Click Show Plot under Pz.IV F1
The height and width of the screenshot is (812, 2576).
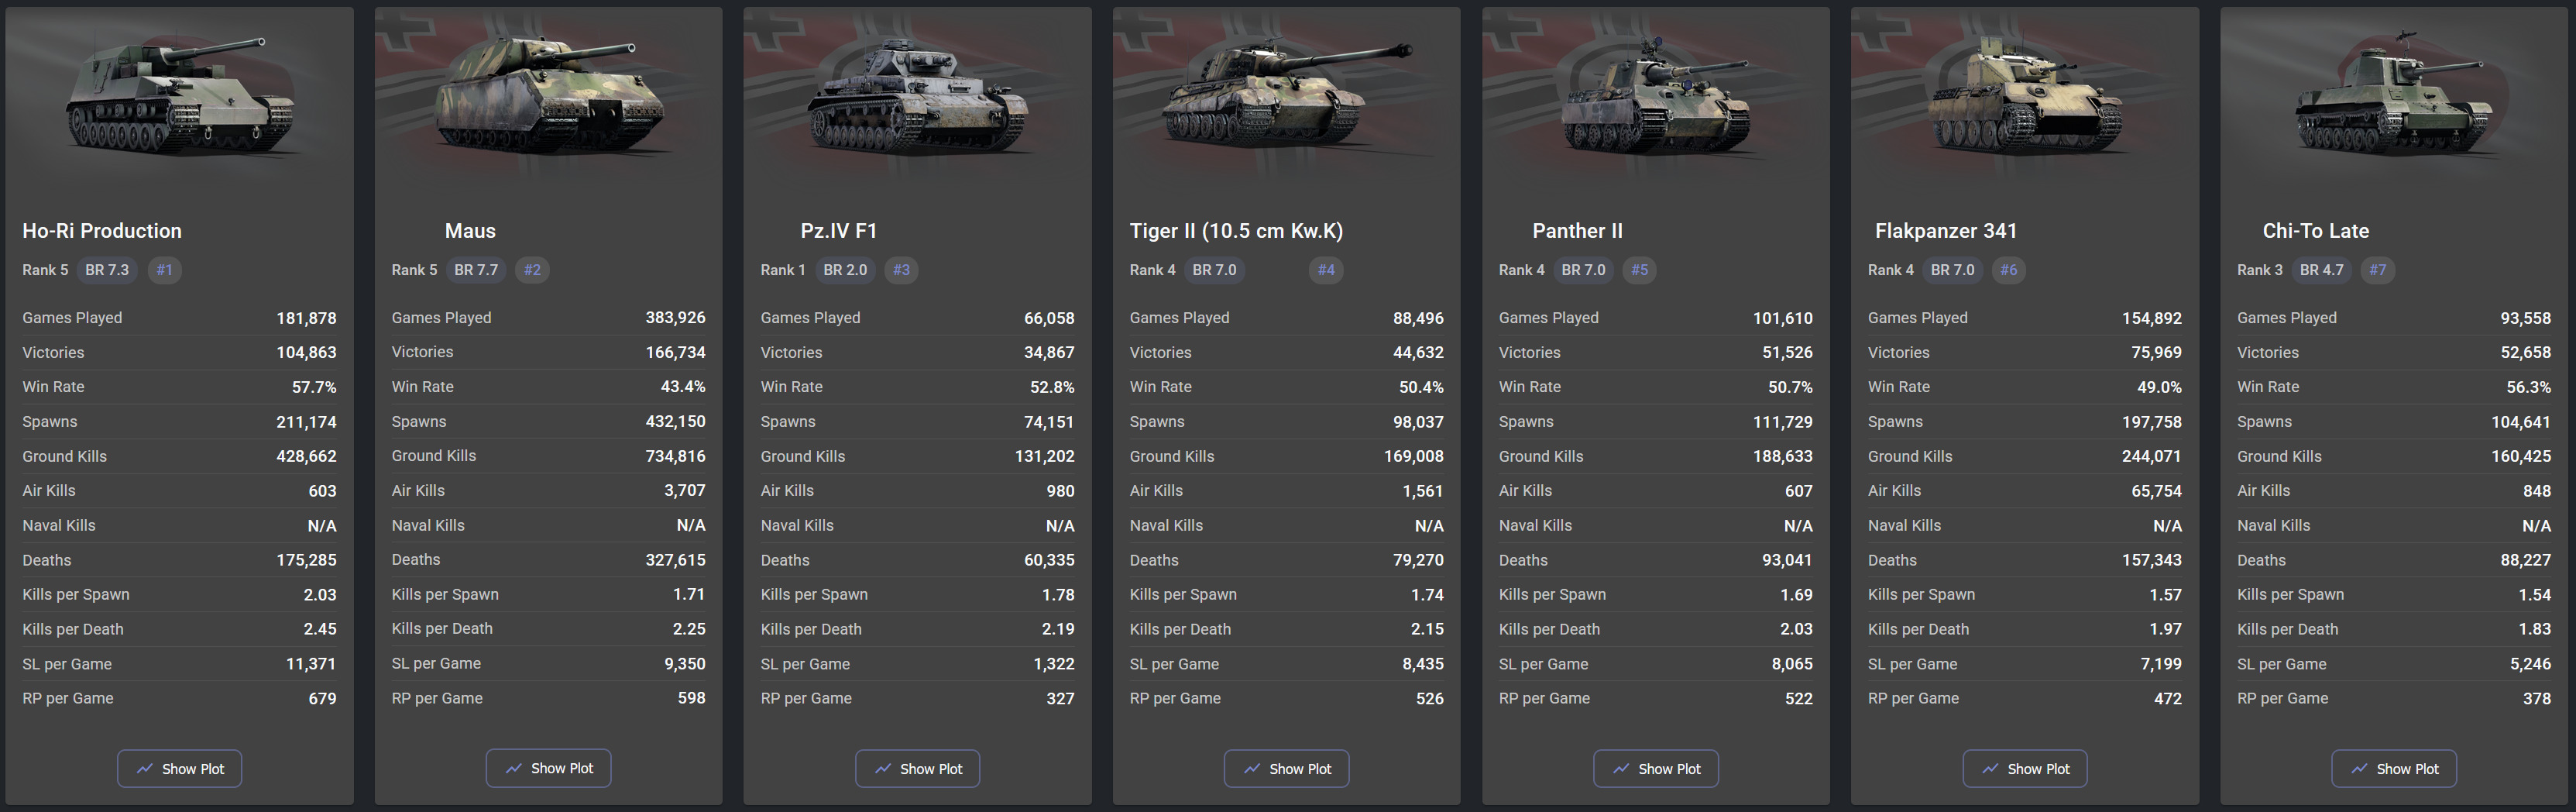coord(917,768)
